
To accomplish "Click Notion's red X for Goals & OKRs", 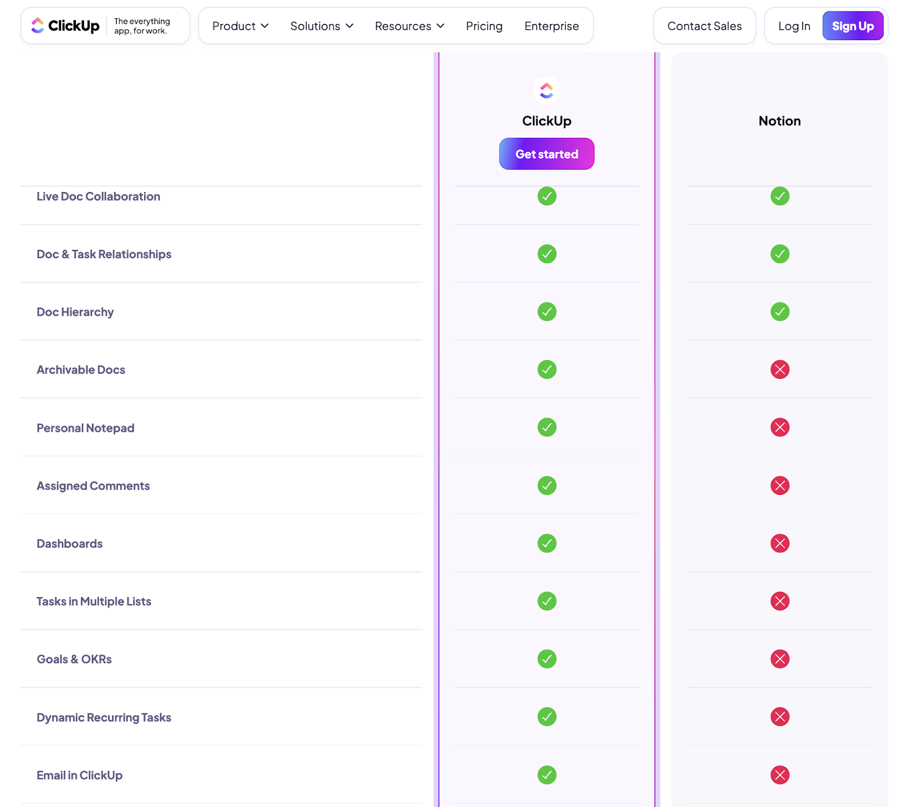I will [780, 659].
